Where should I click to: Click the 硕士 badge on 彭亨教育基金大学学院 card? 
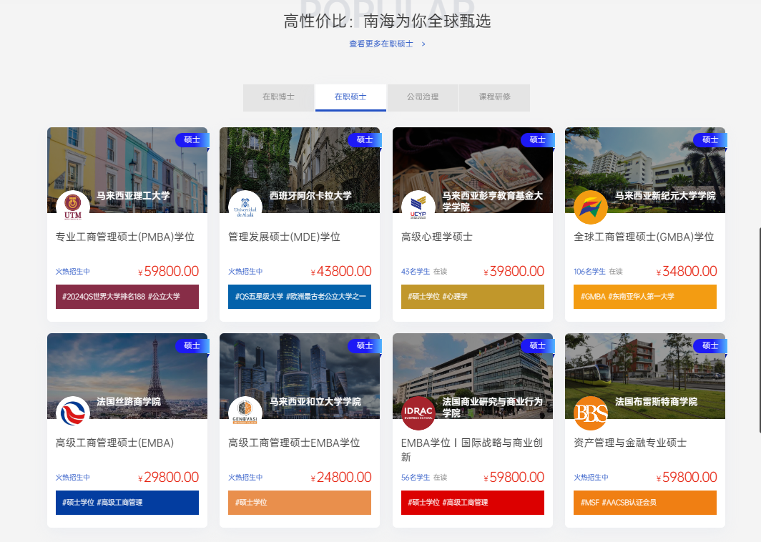[538, 139]
